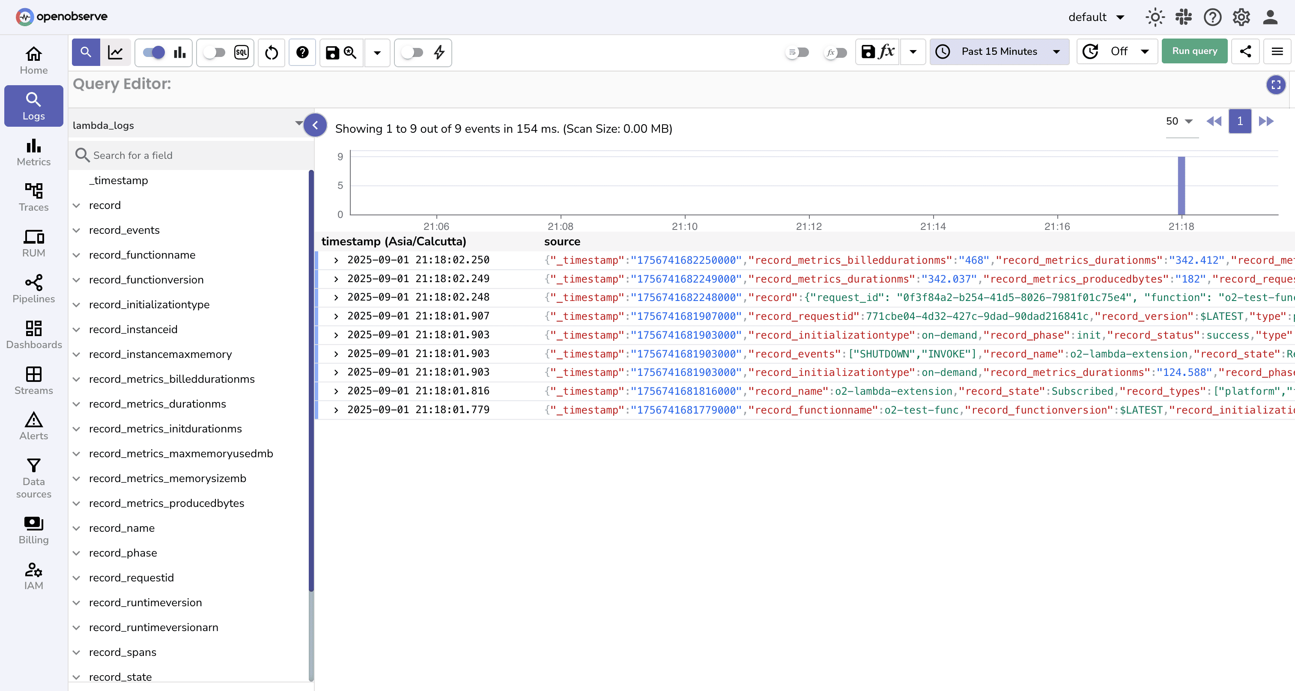The height and width of the screenshot is (691, 1295).
Task: Click the Run query button
Action: pyautogui.click(x=1194, y=51)
